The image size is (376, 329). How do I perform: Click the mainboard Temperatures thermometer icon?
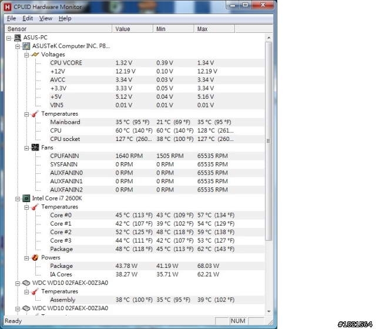[x=35, y=113]
